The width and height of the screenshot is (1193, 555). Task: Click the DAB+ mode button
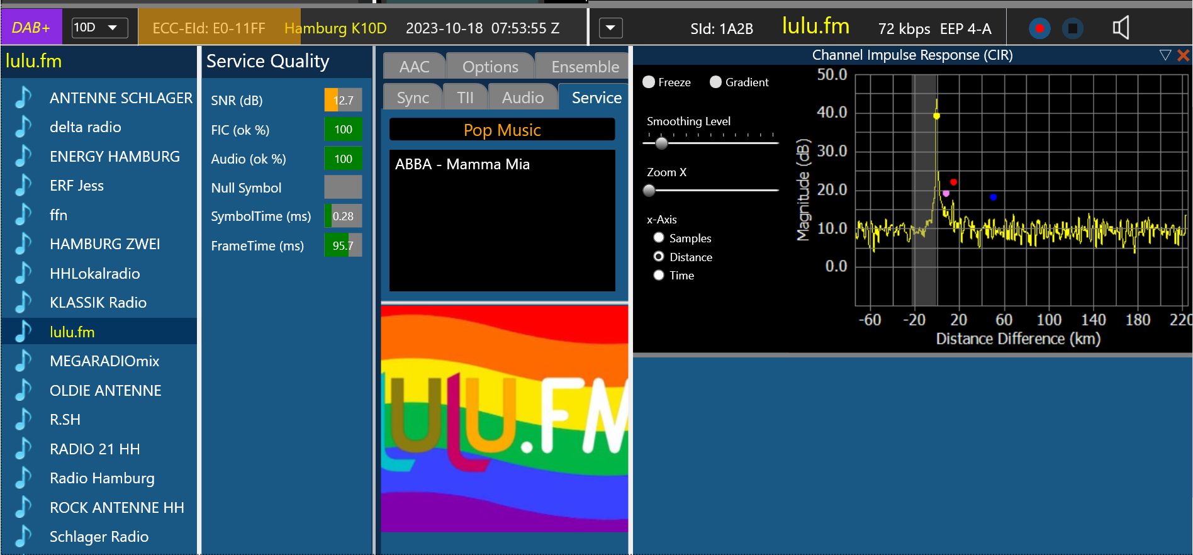(x=31, y=28)
